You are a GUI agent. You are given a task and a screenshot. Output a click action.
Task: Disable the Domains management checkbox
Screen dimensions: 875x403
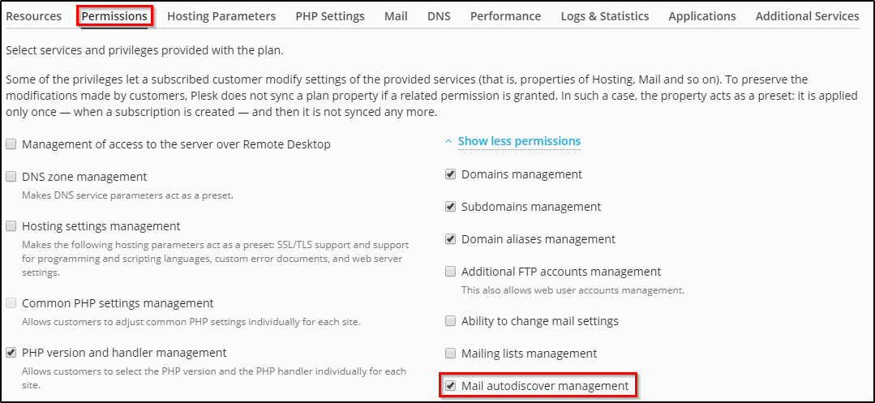[x=451, y=174]
